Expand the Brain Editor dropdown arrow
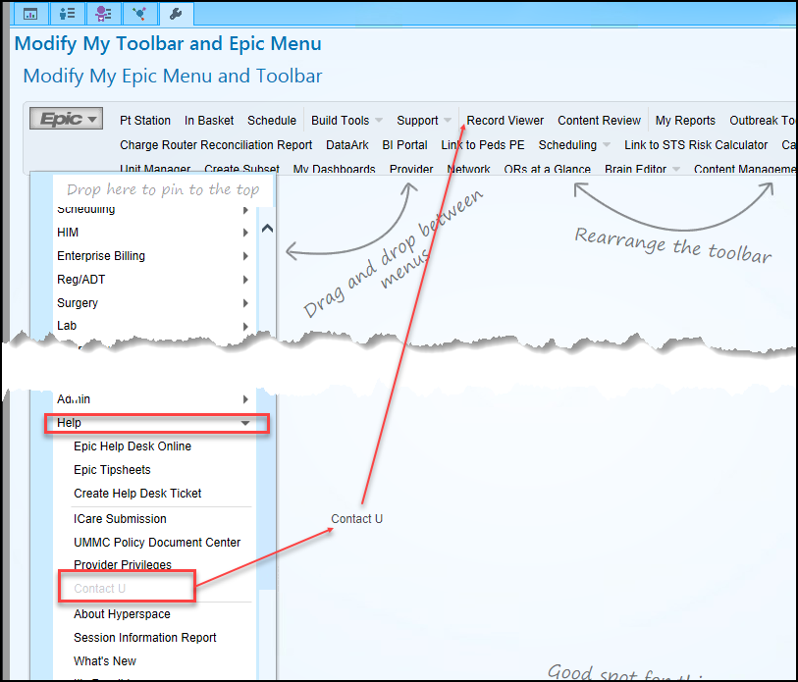Screen dimensions: 798x682 pyautogui.click(x=676, y=169)
